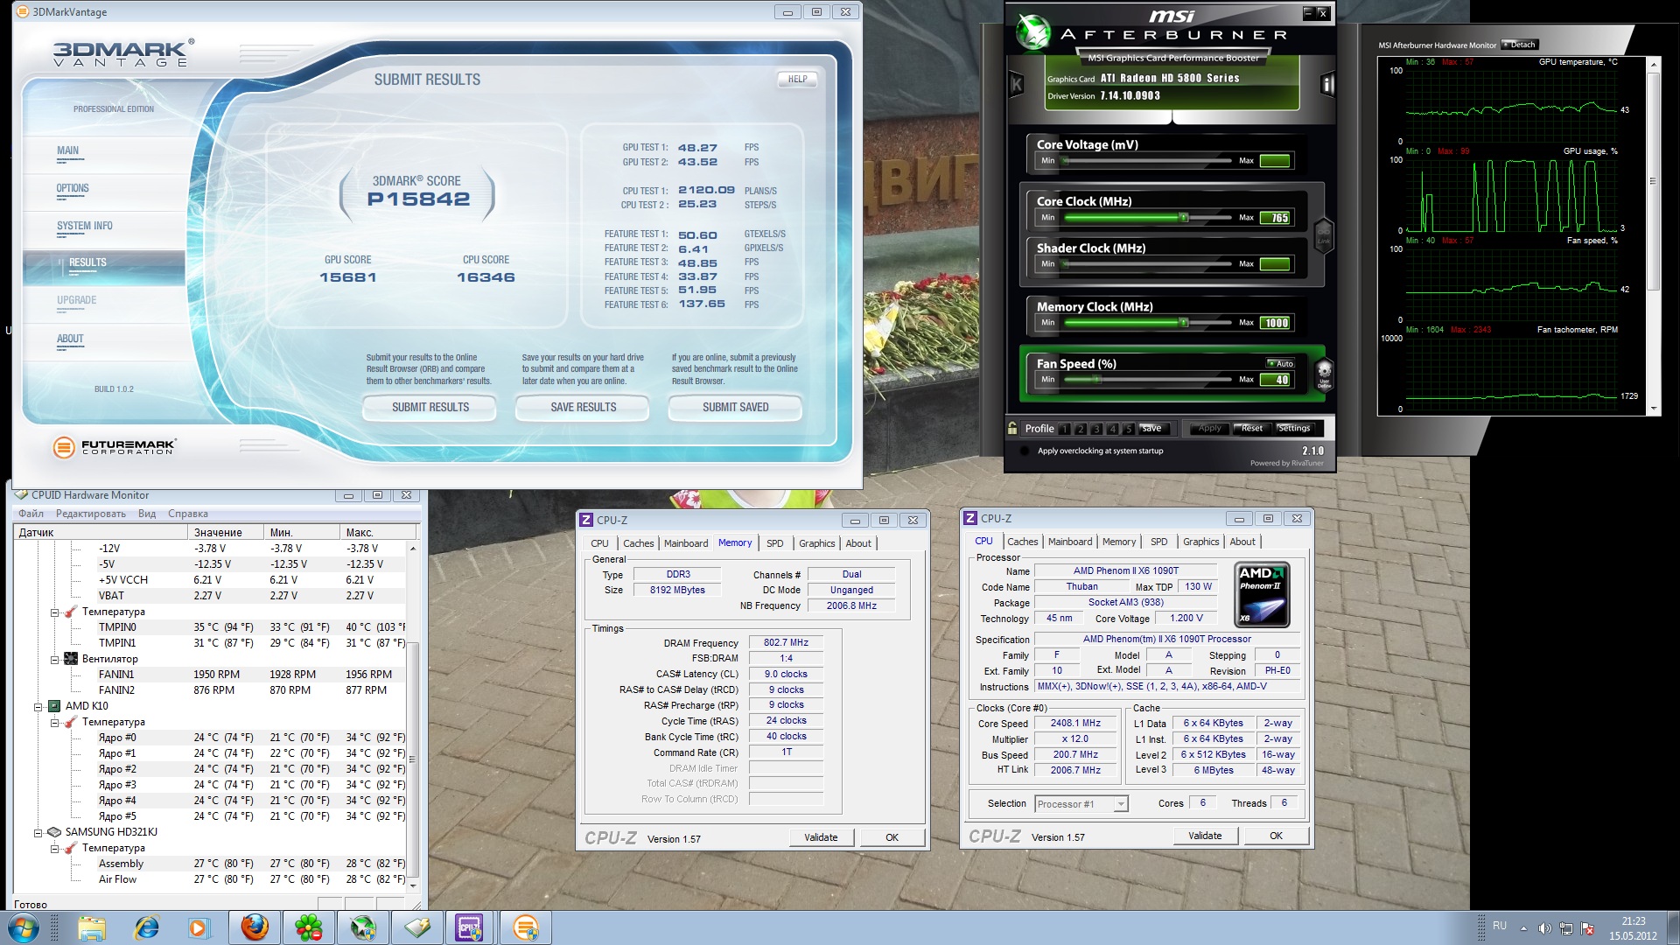Viewport: 1680px width, 945px height.
Task: Open the Файл menu in HWMonitor
Action: pos(31,514)
